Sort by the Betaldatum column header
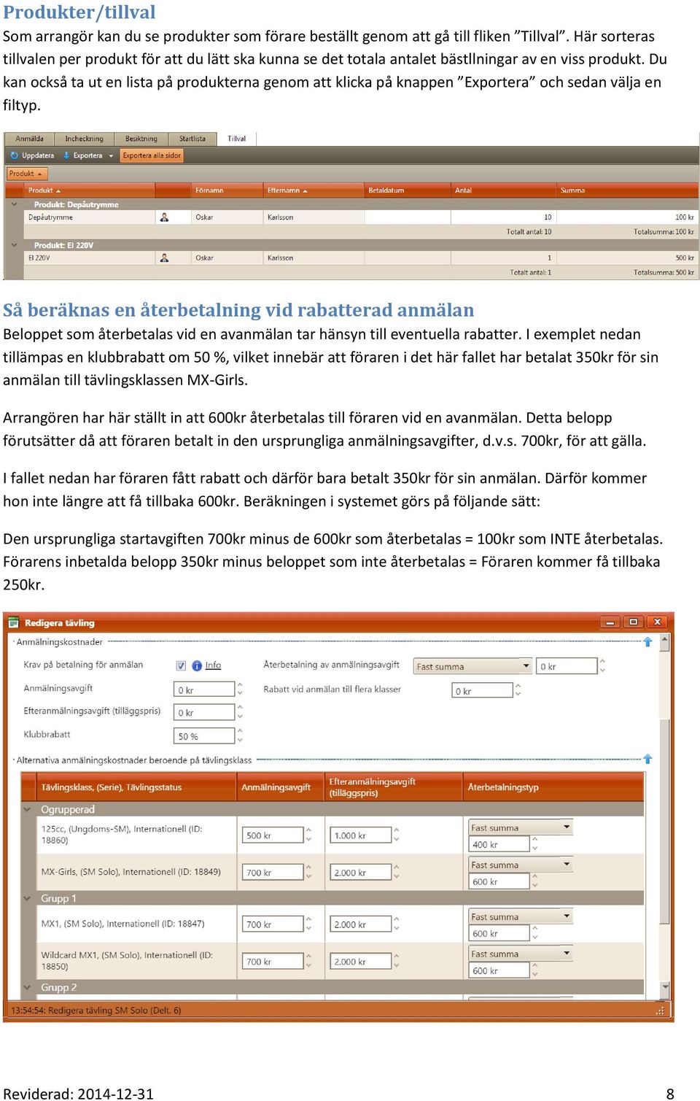The width and height of the screenshot is (700, 1101). point(407,190)
